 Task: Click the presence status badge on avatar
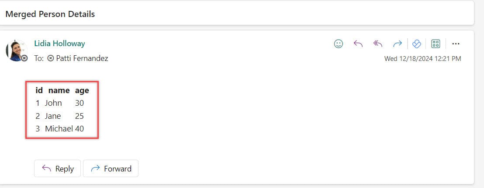24,58
